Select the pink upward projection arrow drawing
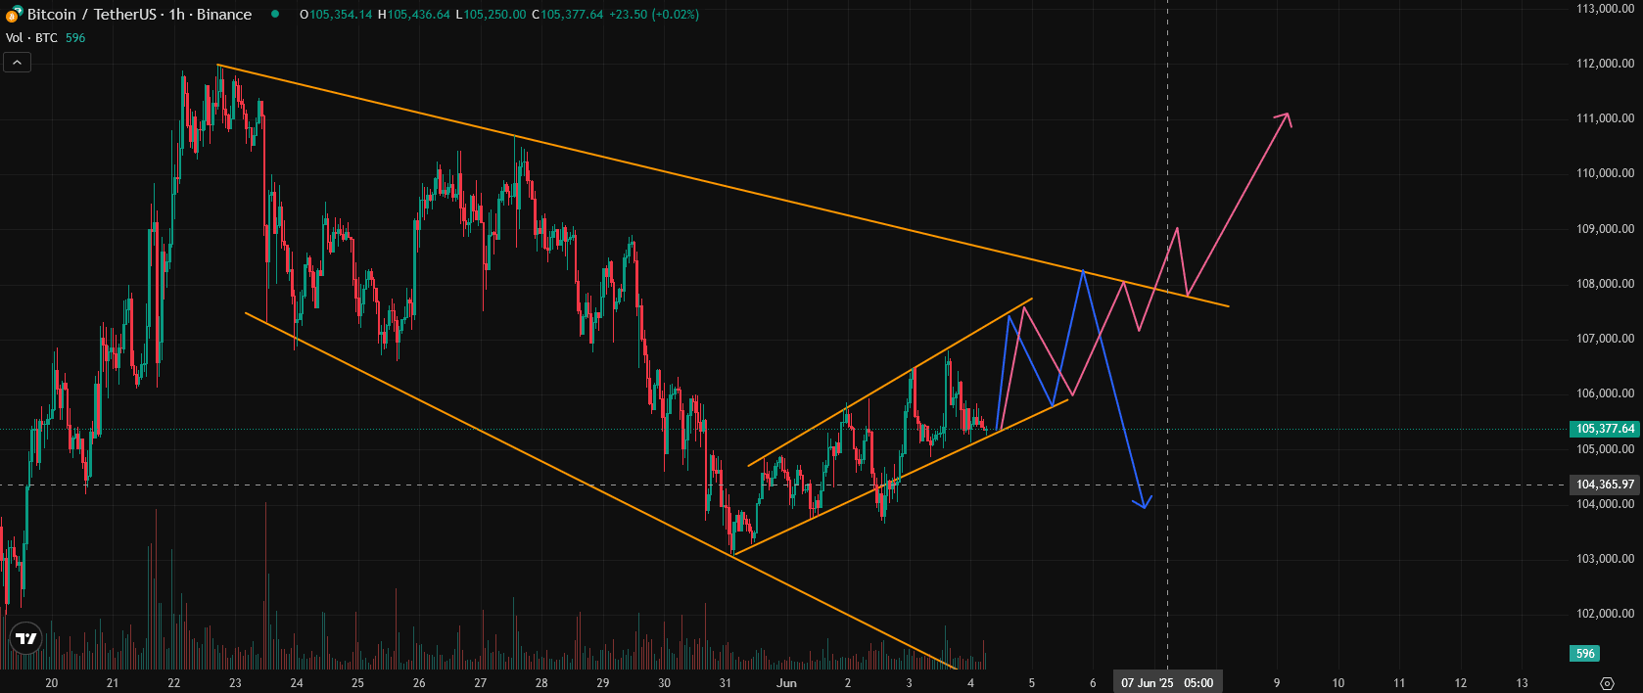 [1239, 205]
